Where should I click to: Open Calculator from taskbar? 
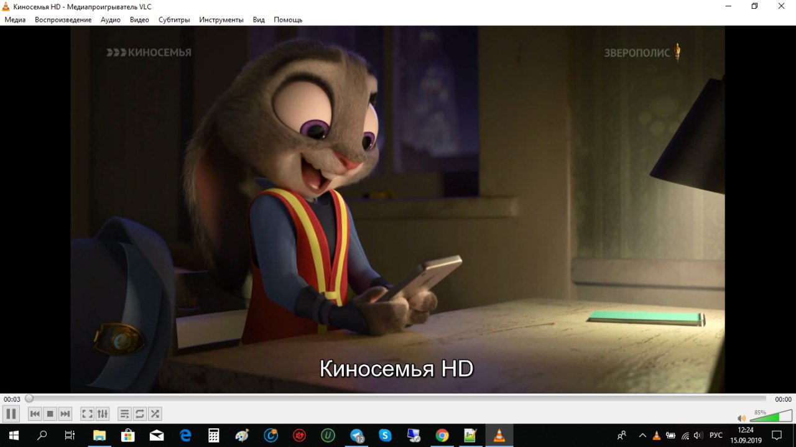click(214, 435)
